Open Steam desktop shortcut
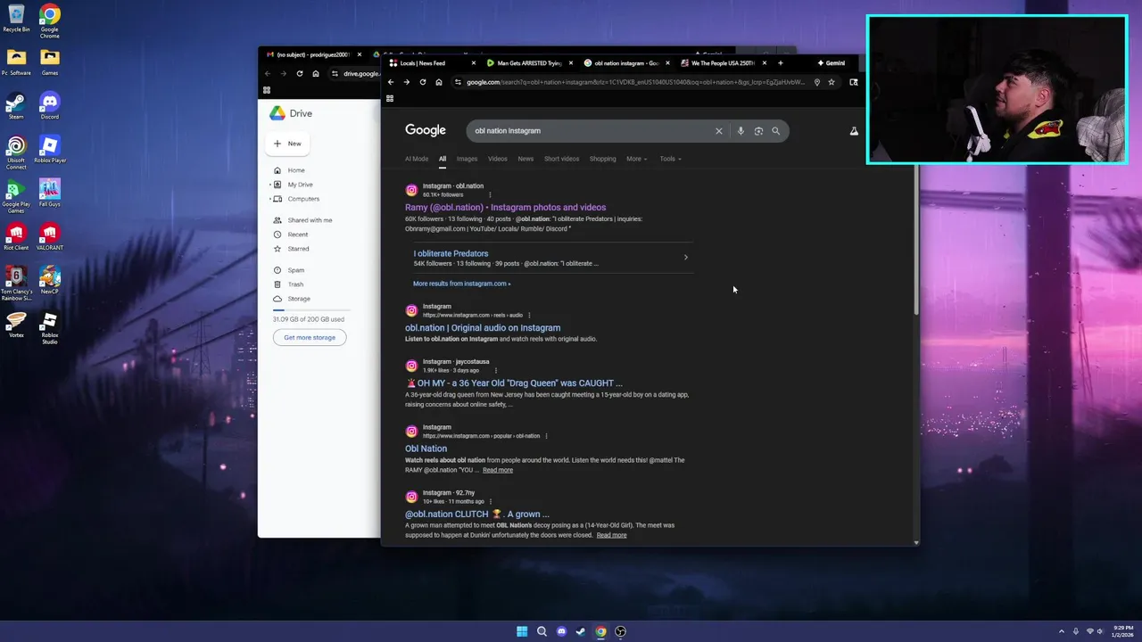The height and width of the screenshot is (642, 1142). [16, 107]
